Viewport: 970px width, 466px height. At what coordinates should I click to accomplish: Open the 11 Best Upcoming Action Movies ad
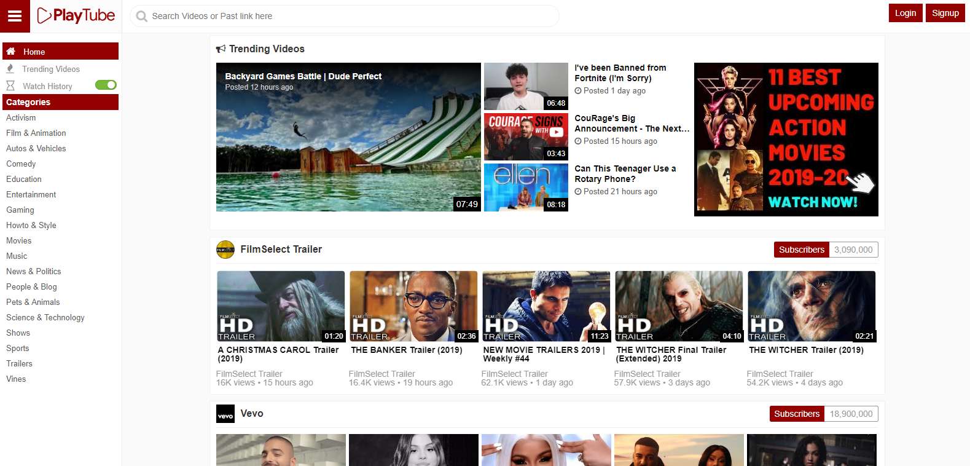coord(786,140)
